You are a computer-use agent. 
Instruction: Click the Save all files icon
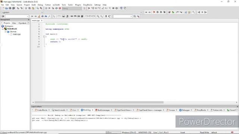pos(13,8)
